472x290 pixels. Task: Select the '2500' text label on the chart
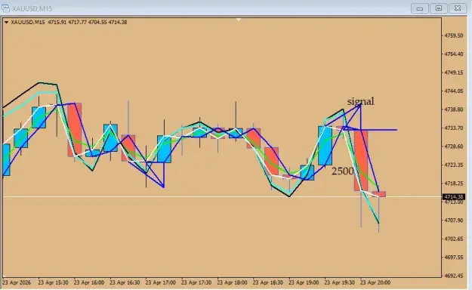[x=343, y=171]
